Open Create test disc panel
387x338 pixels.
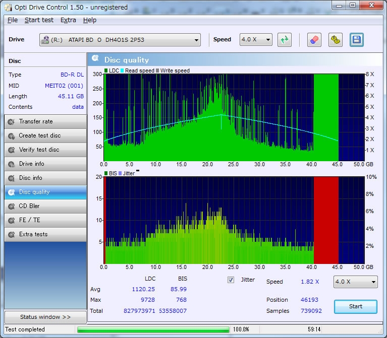click(45, 136)
